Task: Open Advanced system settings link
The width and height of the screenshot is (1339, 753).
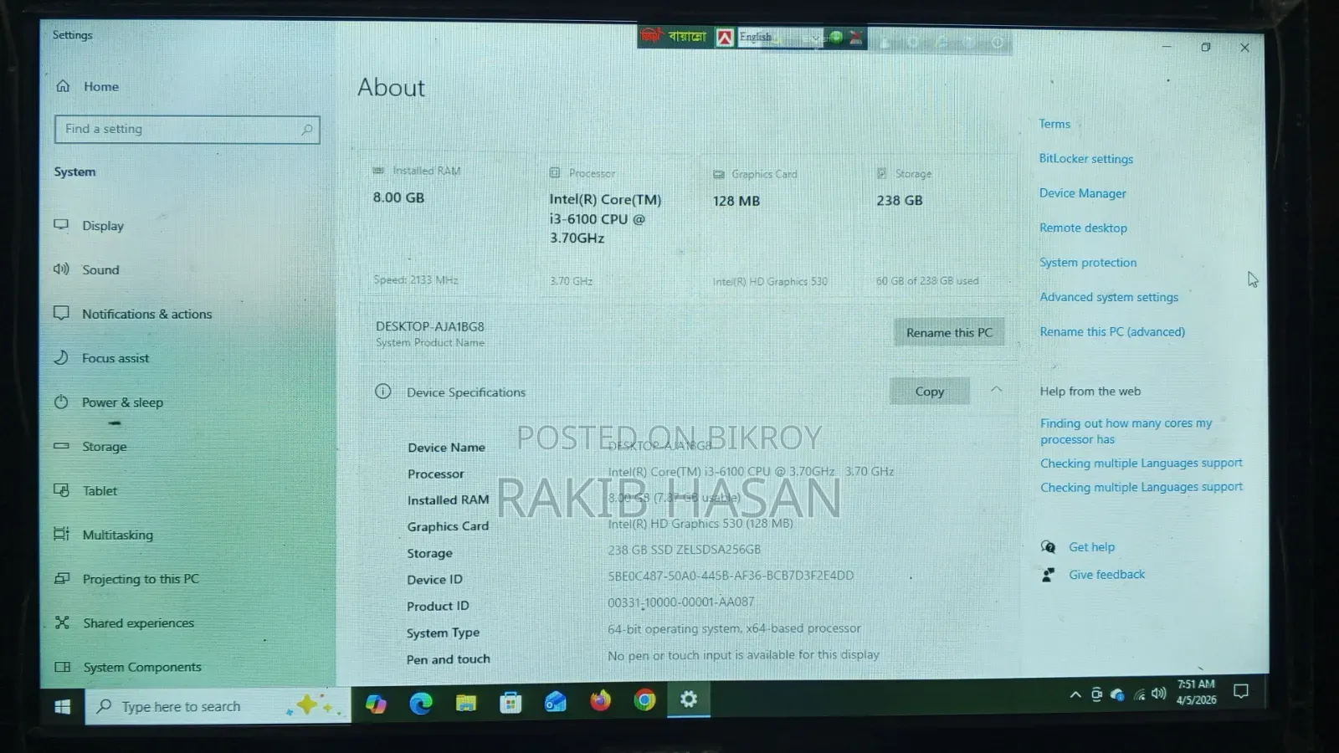Action: tap(1109, 297)
